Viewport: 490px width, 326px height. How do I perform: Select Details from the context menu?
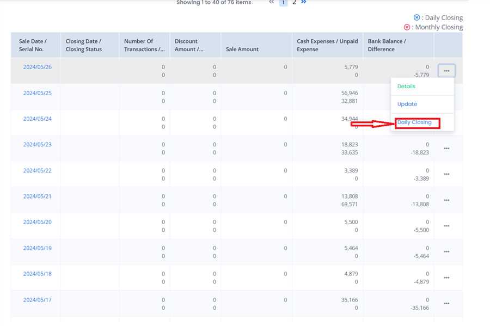point(406,87)
